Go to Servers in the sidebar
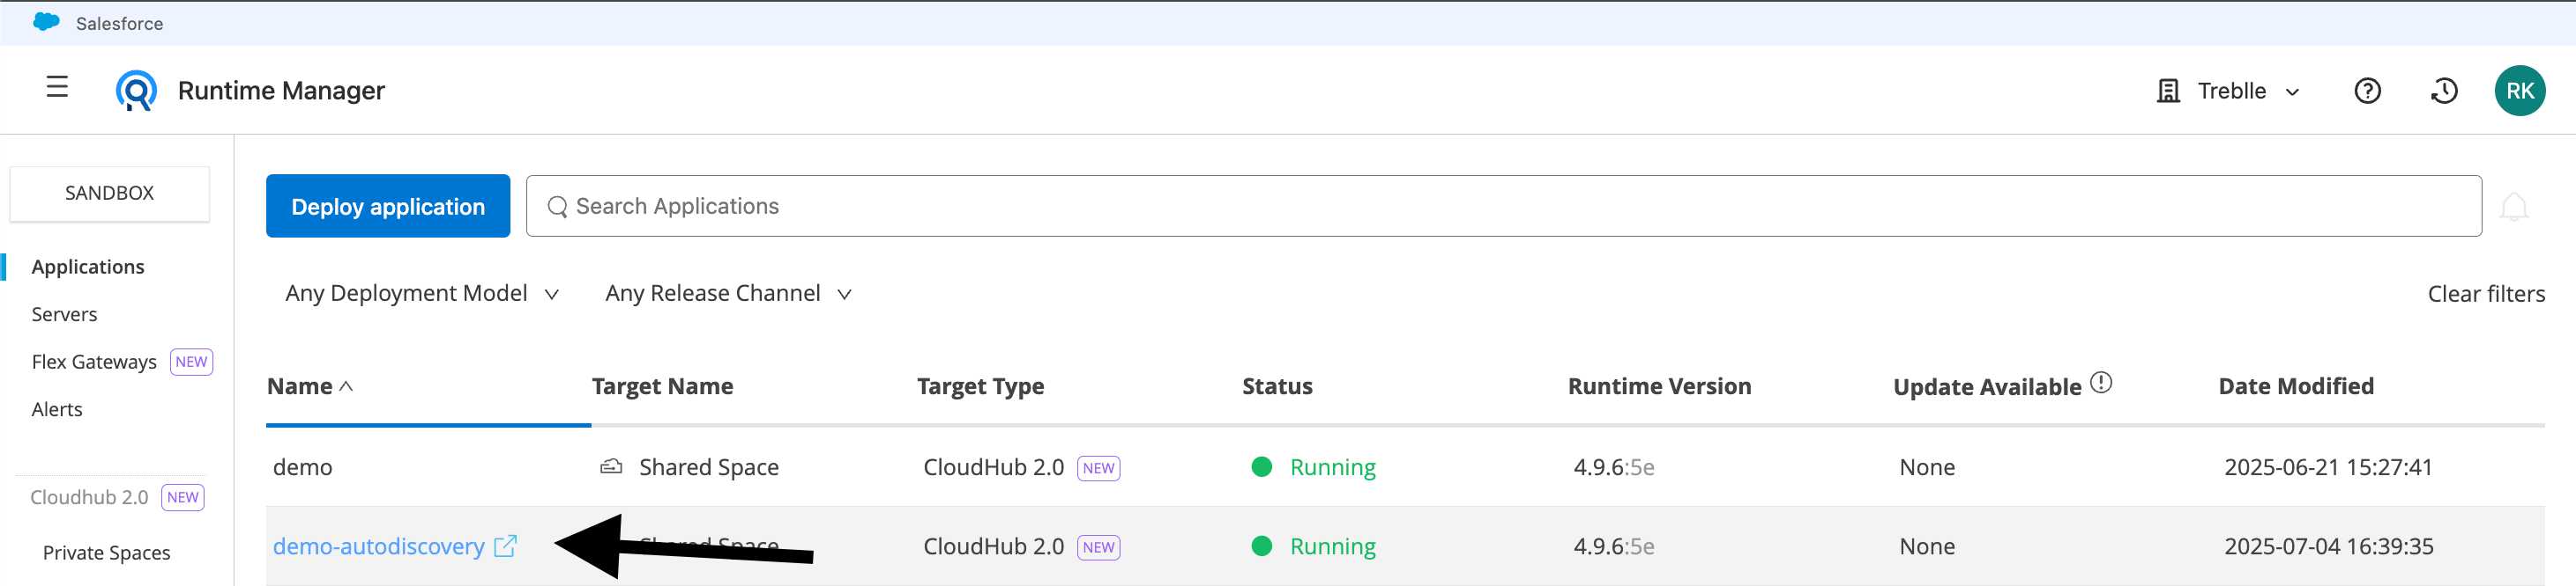The width and height of the screenshot is (2576, 586). point(64,314)
